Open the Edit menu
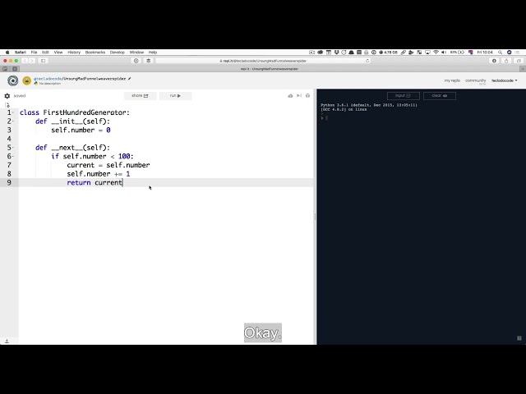The height and width of the screenshot is (394, 526). (45, 53)
